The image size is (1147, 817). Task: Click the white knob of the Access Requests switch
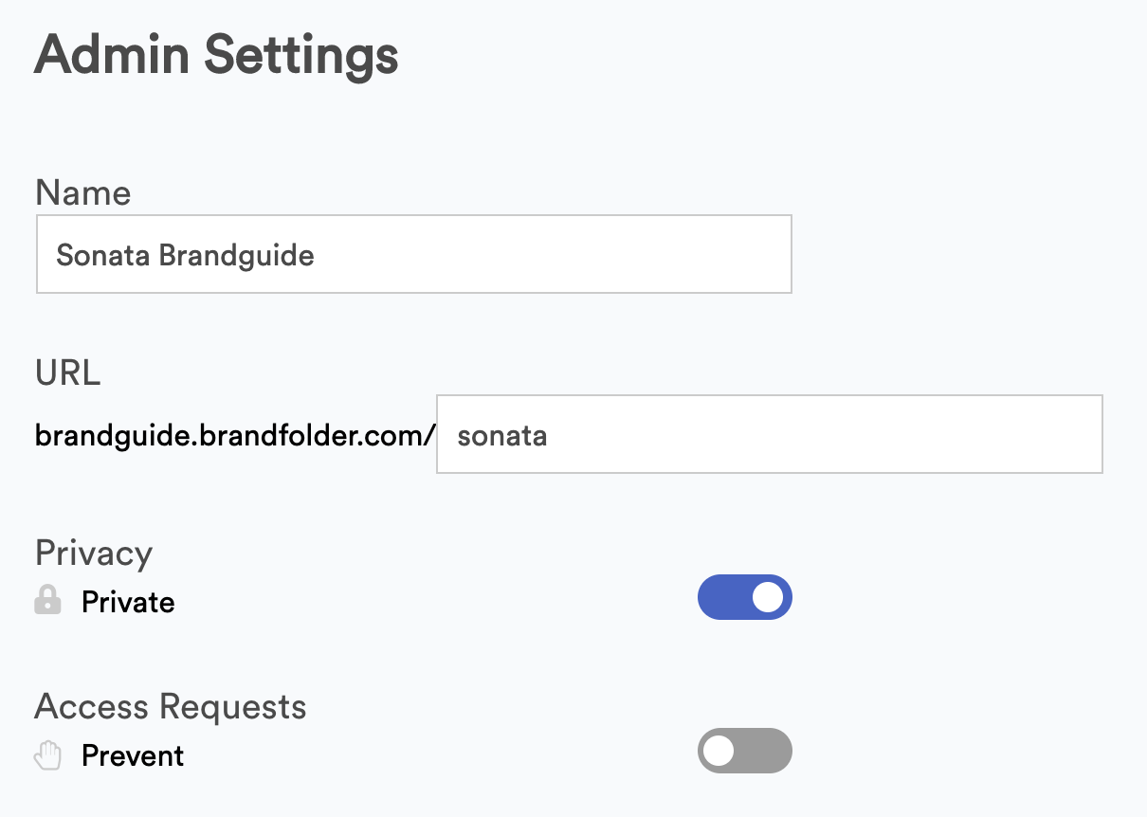tap(720, 752)
